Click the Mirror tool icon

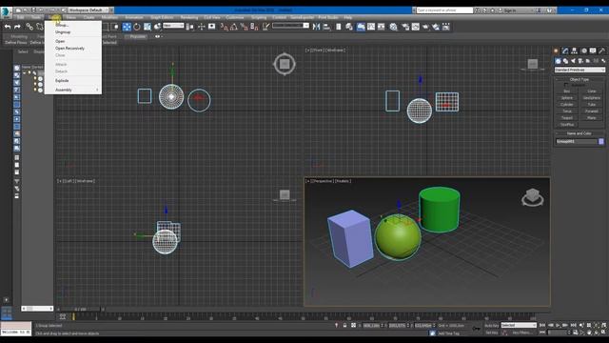316,27
